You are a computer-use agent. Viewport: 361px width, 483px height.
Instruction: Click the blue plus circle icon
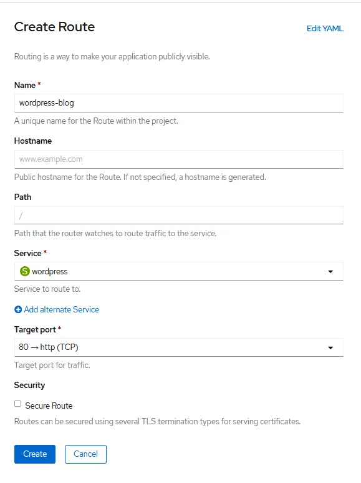(x=18, y=309)
